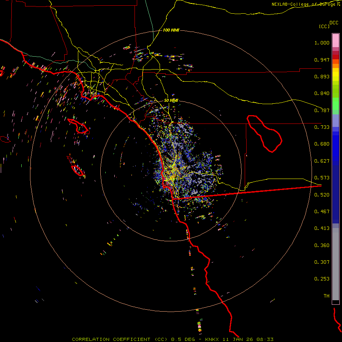
Task: Select the 0.573 scale value
Action: [322, 178]
